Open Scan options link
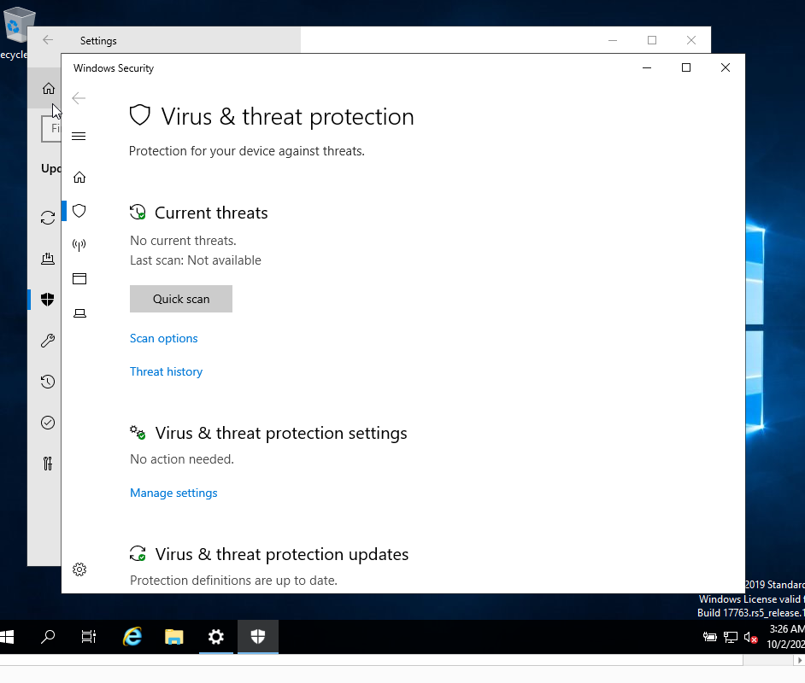This screenshot has height=683, width=805. pos(164,338)
